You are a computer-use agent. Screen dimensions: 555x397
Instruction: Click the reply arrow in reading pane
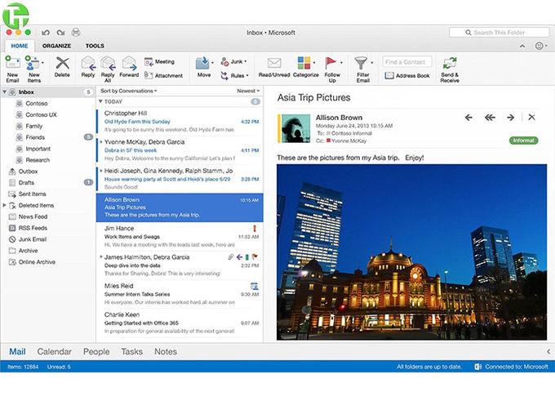click(x=468, y=118)
